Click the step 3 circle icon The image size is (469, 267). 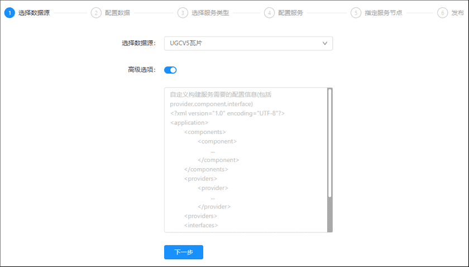pos(183,13)
